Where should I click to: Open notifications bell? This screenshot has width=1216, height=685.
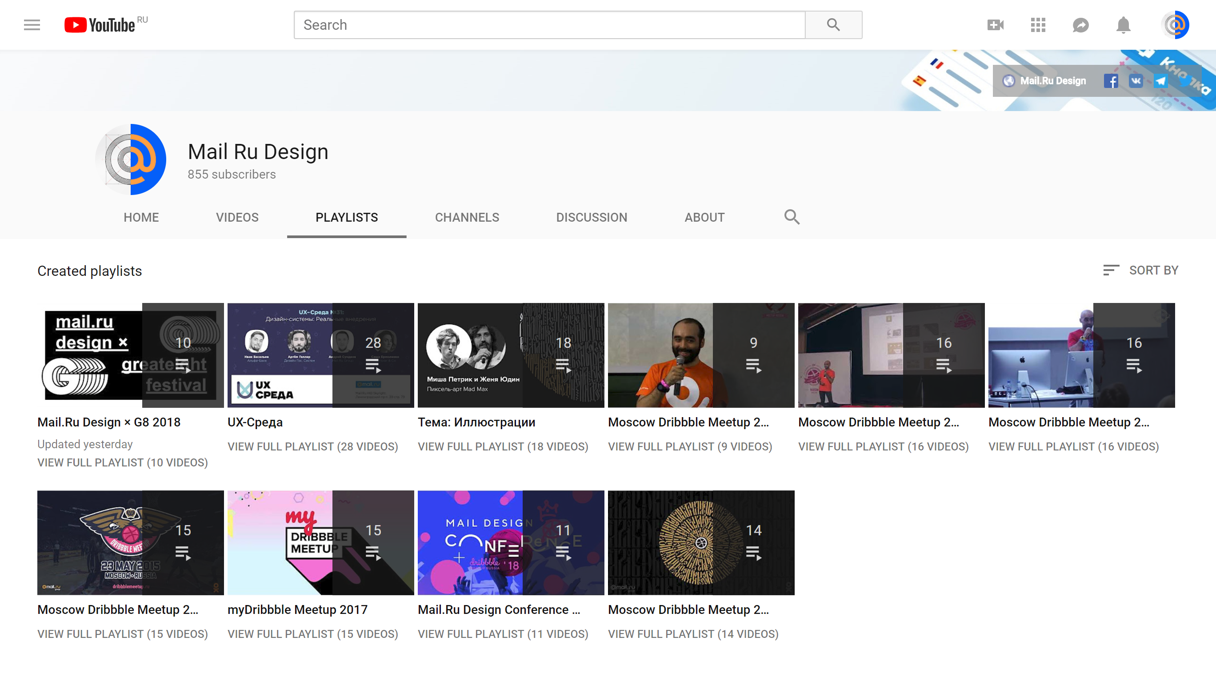tap(1123, 24)
